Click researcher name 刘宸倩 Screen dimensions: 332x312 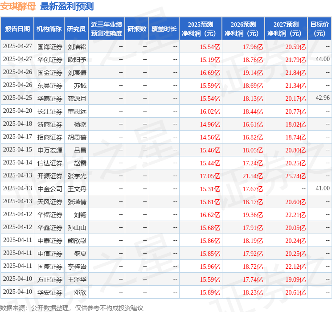(77, 73)
